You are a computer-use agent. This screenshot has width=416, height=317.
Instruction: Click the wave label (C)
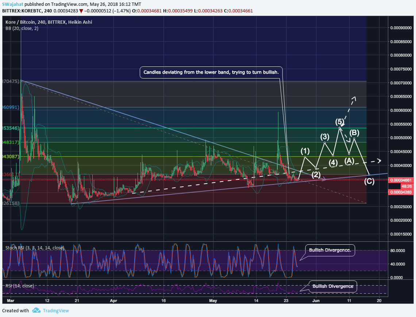point(369,182)
